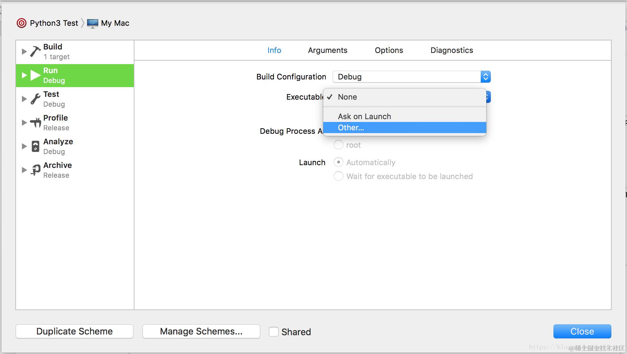This screenshot has width=627, height=354.
Task: Click the Build hammer icon
Action: (35, 52)
